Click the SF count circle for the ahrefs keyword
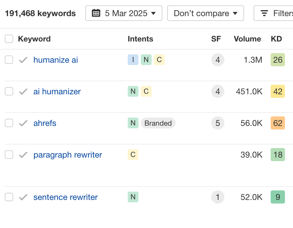This screenshot has height=228, width=293. pyautogui.click(x=218, y=123)
